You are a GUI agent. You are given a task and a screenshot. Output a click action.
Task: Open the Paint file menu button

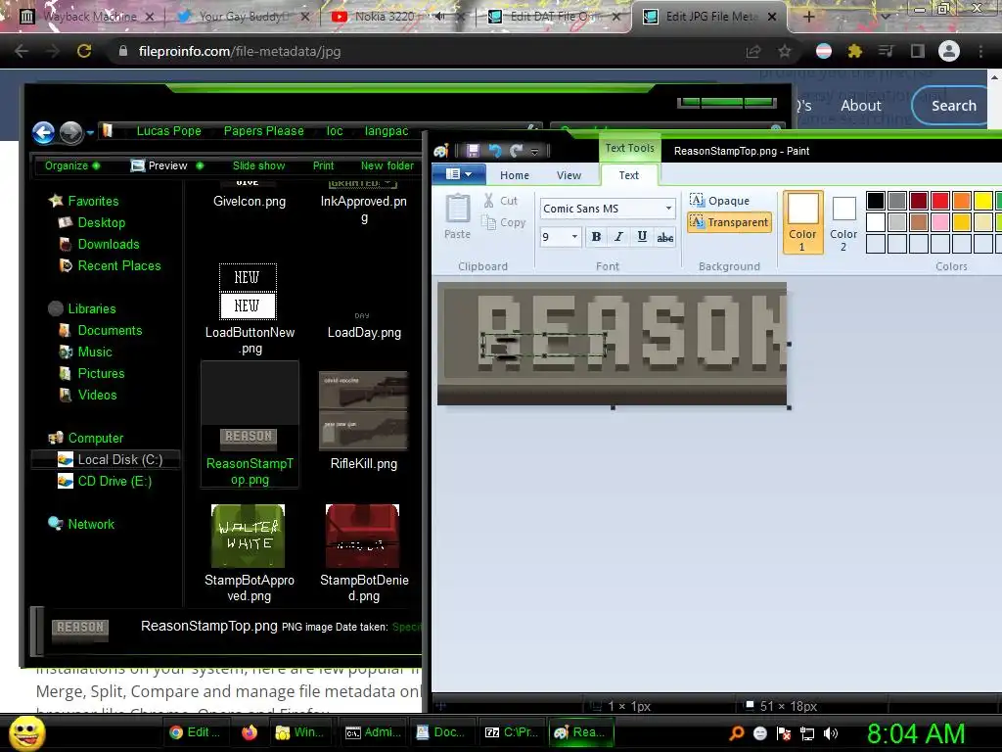coord(459,174)
